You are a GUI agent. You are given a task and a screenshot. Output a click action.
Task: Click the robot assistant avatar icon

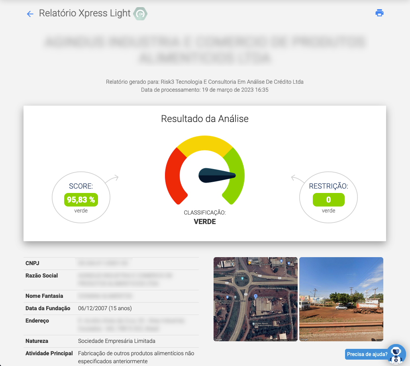[x=396, y=354]
